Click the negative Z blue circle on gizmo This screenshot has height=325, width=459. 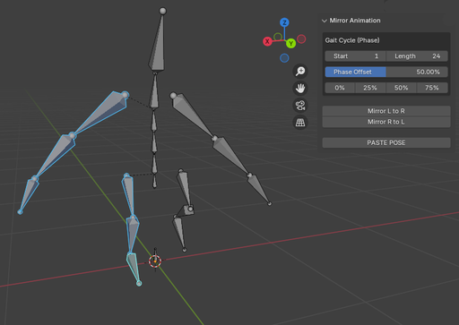284,58
